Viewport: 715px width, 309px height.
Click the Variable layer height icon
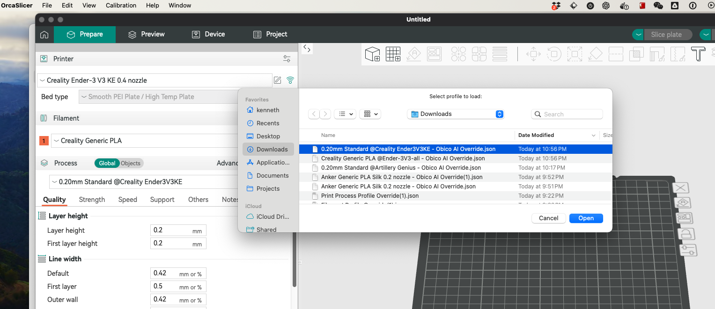tap(500, 54)
